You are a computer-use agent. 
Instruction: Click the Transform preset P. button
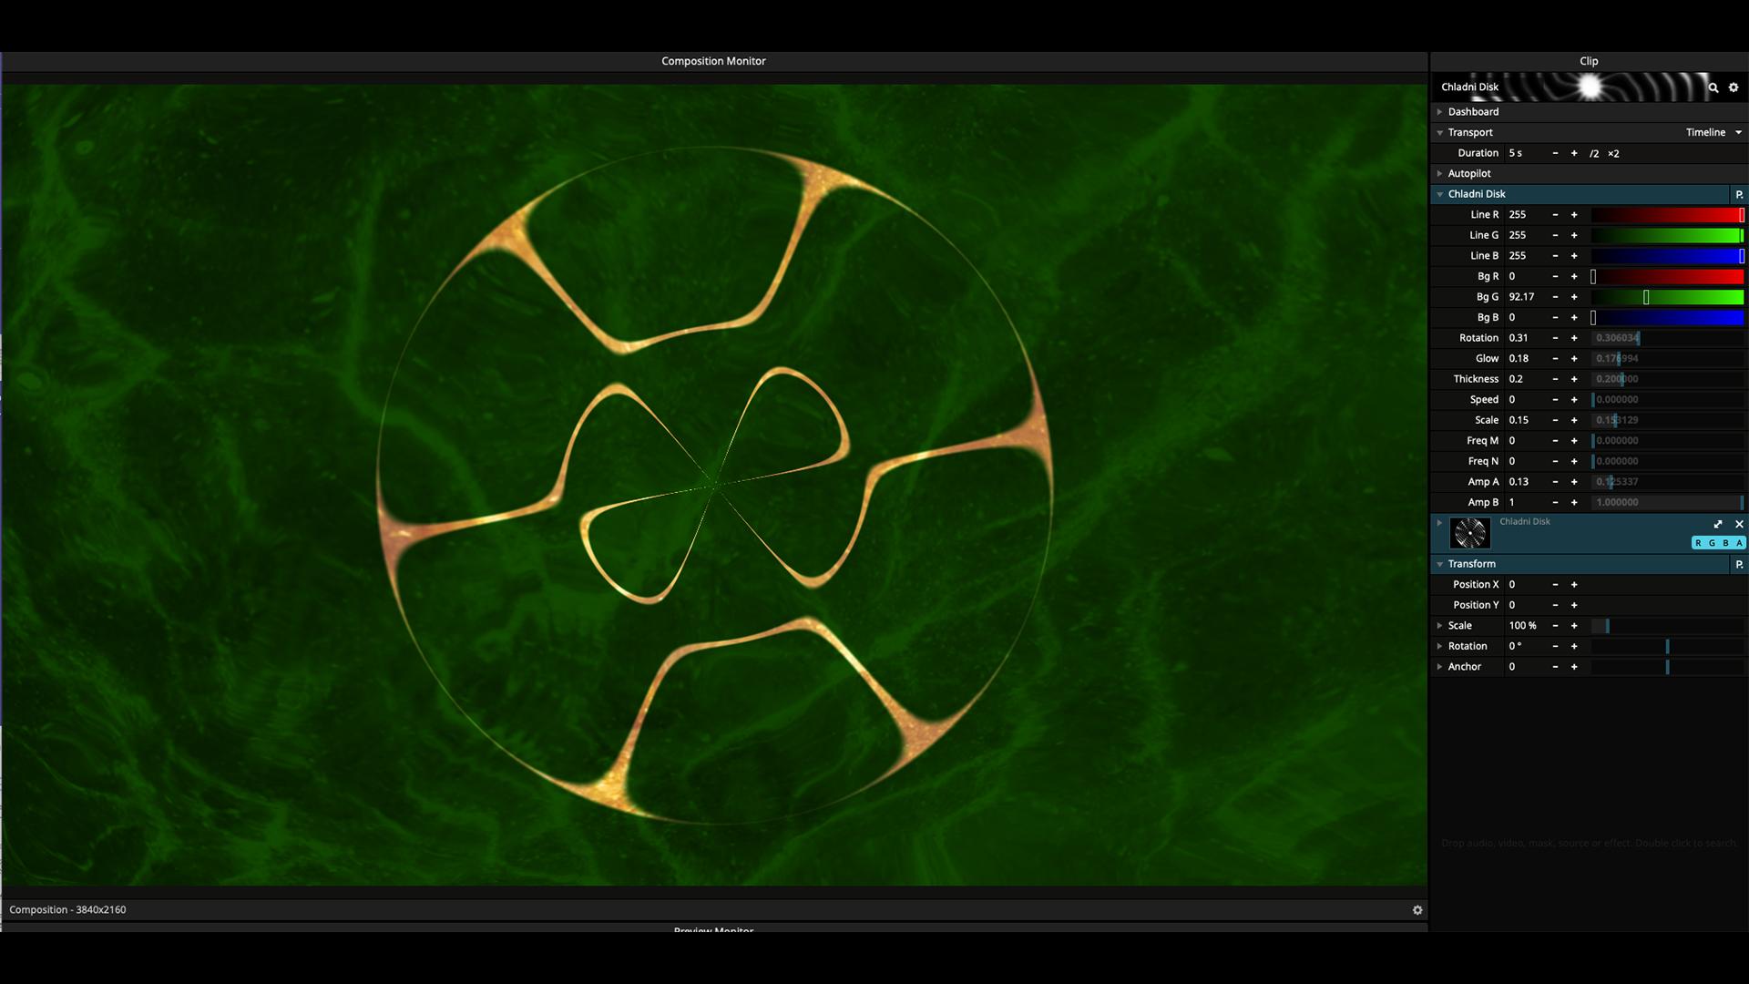[x=1739, y=564]
